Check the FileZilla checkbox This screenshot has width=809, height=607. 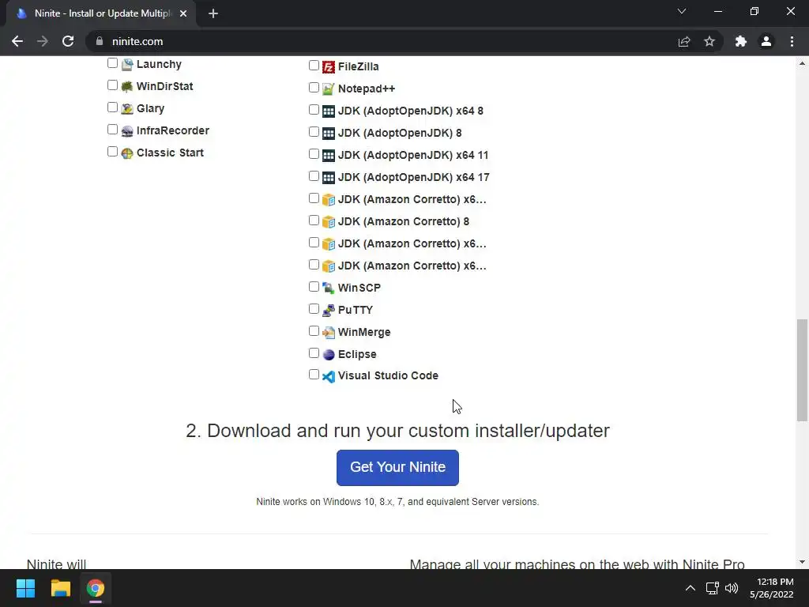click(314, 65)
